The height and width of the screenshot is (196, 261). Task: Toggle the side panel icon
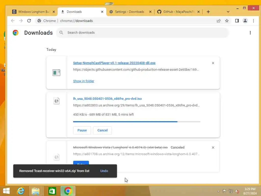[x=237, y=21]
